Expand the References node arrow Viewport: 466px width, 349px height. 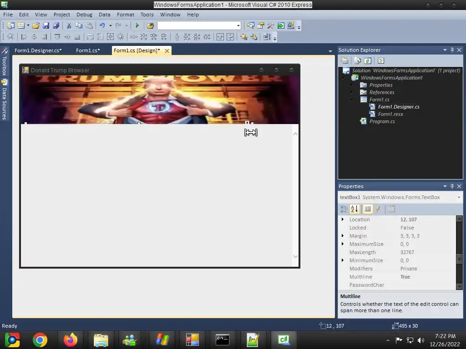point(352,92)
